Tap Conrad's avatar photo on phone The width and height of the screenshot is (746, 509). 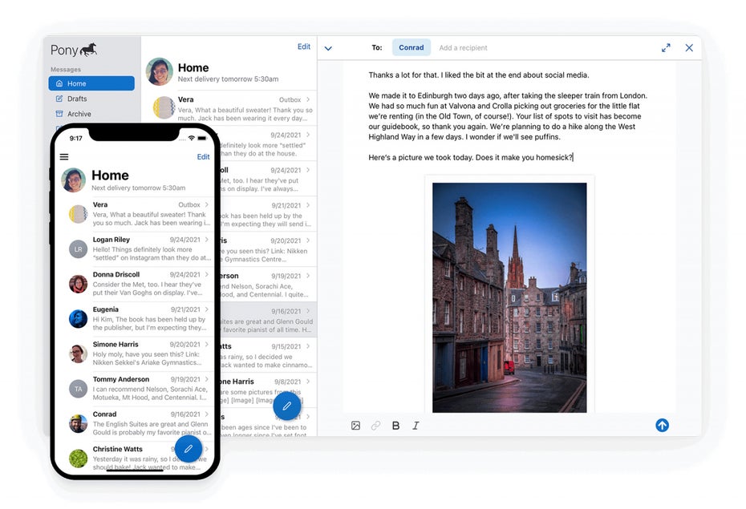click(78, 423)
